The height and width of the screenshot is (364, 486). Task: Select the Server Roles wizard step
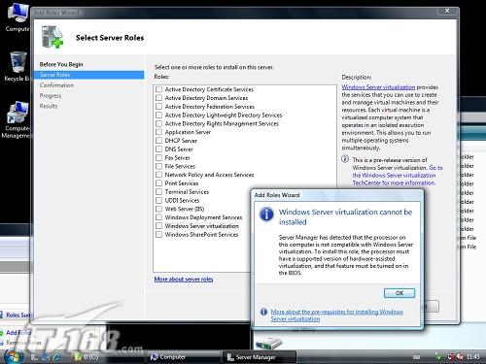88,75
